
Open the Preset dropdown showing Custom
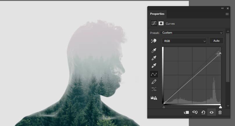(x=192, y=33)
